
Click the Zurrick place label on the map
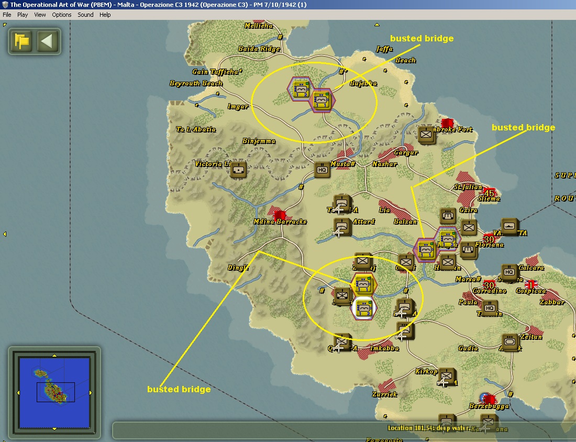coord(385,394)
